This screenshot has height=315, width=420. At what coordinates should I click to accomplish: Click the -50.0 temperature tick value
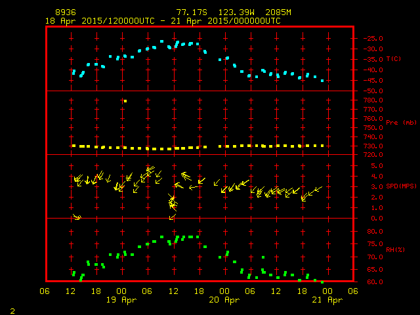tap(373, 91)
